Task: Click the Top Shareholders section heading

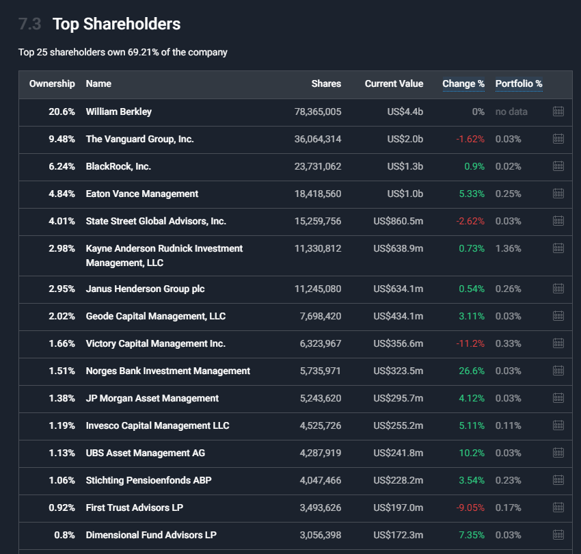Action: pyautogui.click(x=116, y=24)
